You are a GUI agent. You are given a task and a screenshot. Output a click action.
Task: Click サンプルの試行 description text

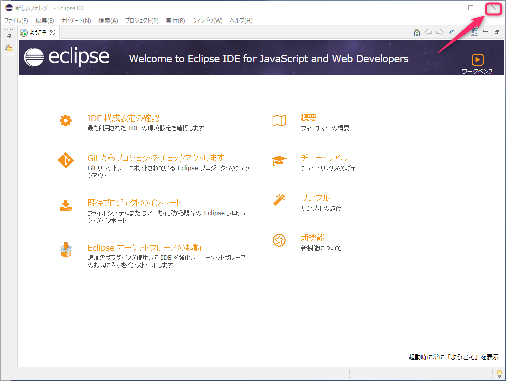(x=321, y=208)
